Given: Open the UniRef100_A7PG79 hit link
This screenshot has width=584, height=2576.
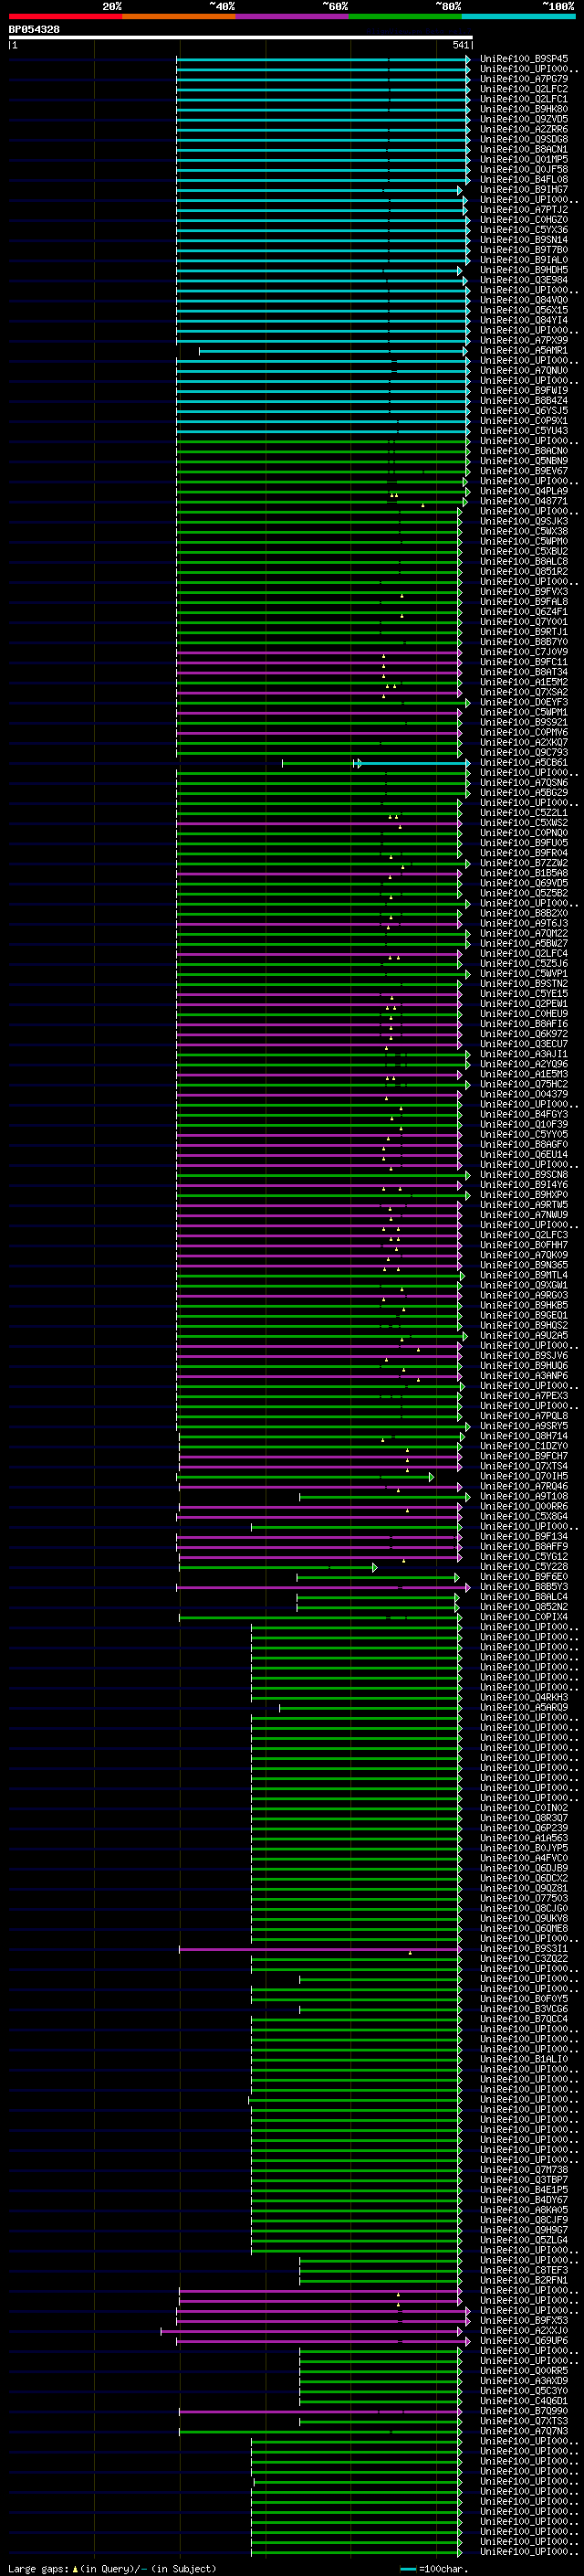Looking at the screenshot, I should [x=524, y=79].
